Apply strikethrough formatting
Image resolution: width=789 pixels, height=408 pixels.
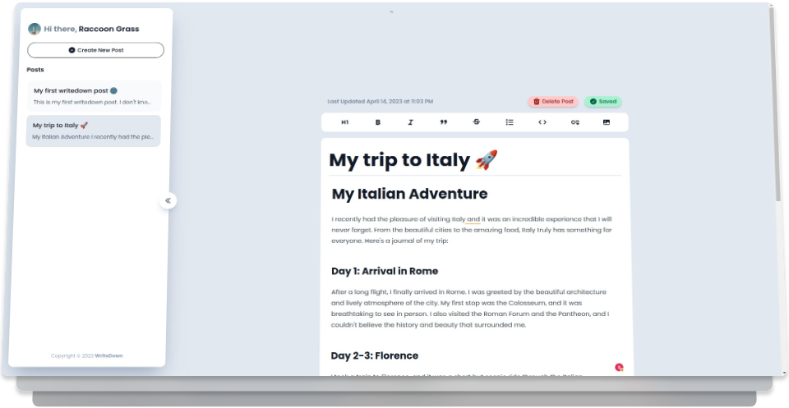477,122
